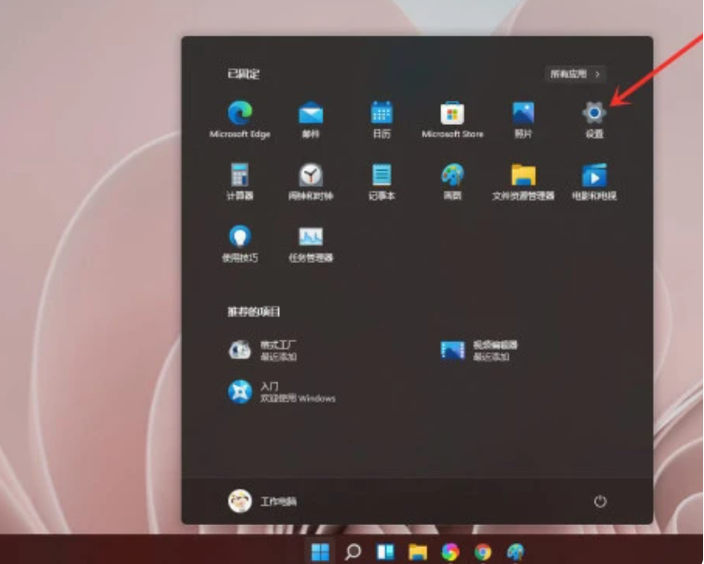Open taskbar Search magnifier

[x=352, y=552]
